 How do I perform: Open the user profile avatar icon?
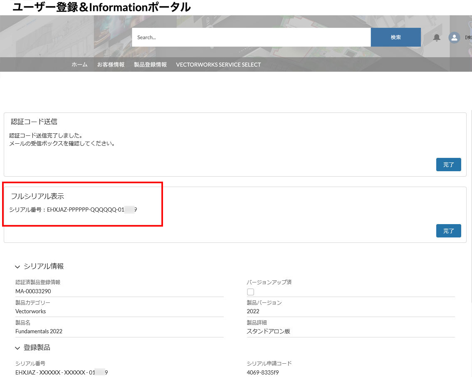tap(454, 37)
